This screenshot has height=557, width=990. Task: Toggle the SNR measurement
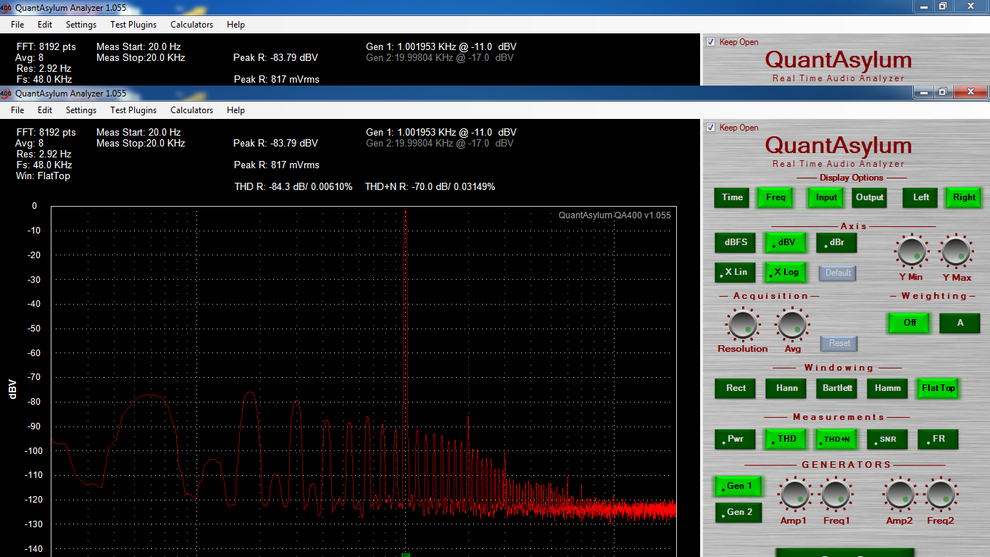tap(887, 440)
